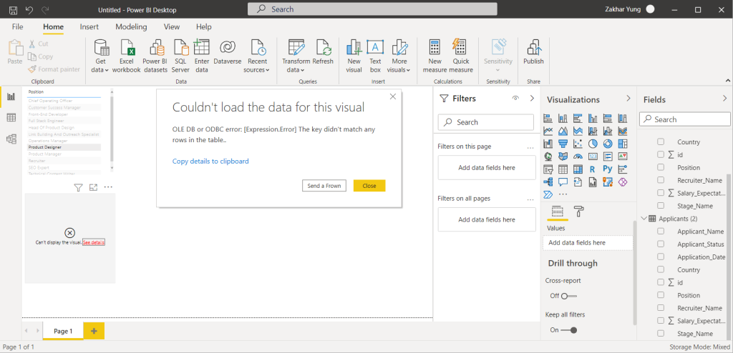Open the View ribbon tab

(172, 26)
